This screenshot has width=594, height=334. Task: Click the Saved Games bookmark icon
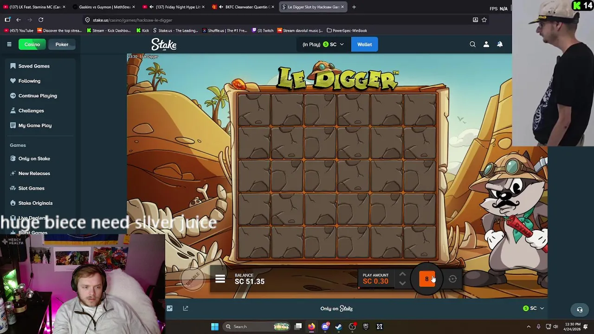pos(13,66)
